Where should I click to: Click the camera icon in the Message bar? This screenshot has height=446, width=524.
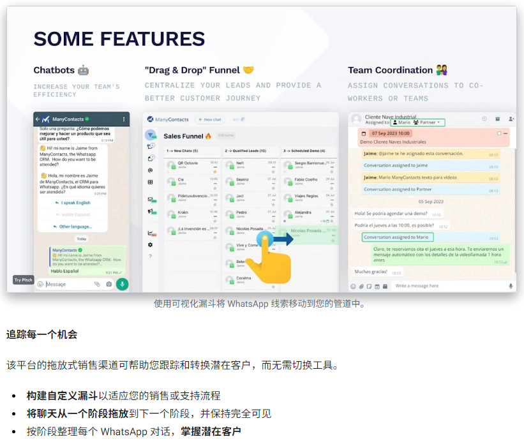(x=109, y=284)
